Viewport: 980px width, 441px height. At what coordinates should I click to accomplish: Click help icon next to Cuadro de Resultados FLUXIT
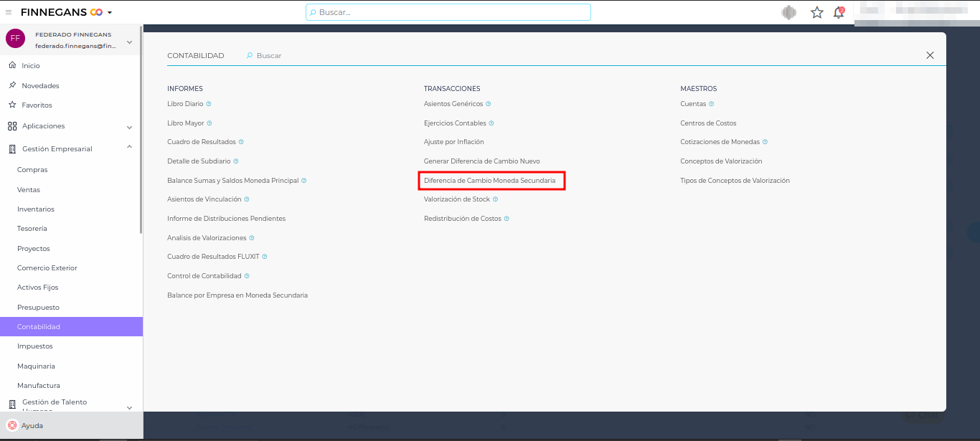265,257
